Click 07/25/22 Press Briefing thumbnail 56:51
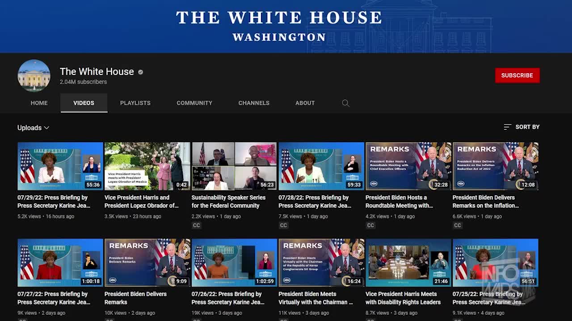The width and height of the screenshot is (572, 321). pyautogui.click(x=496, y=263)
